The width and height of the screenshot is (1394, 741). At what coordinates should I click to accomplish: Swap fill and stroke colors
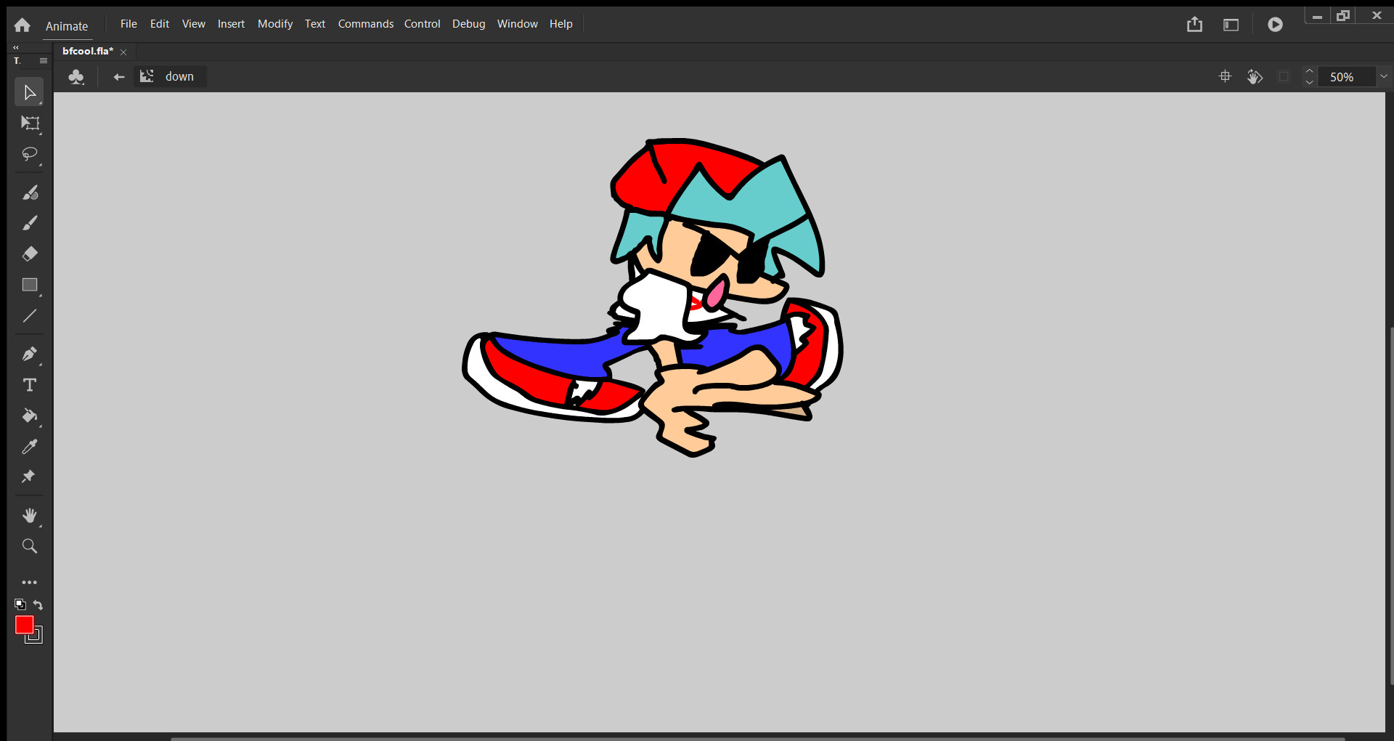tap(38, 604)
